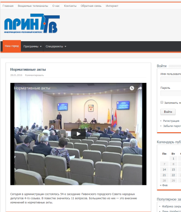
Task: Click the video title overlay Нормативные акты
Action: [32, 88]
